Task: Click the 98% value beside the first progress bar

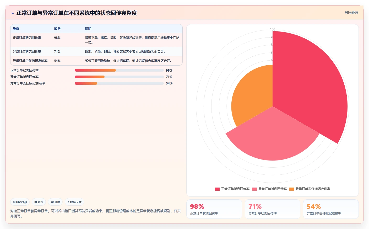Action: [169, 71]
